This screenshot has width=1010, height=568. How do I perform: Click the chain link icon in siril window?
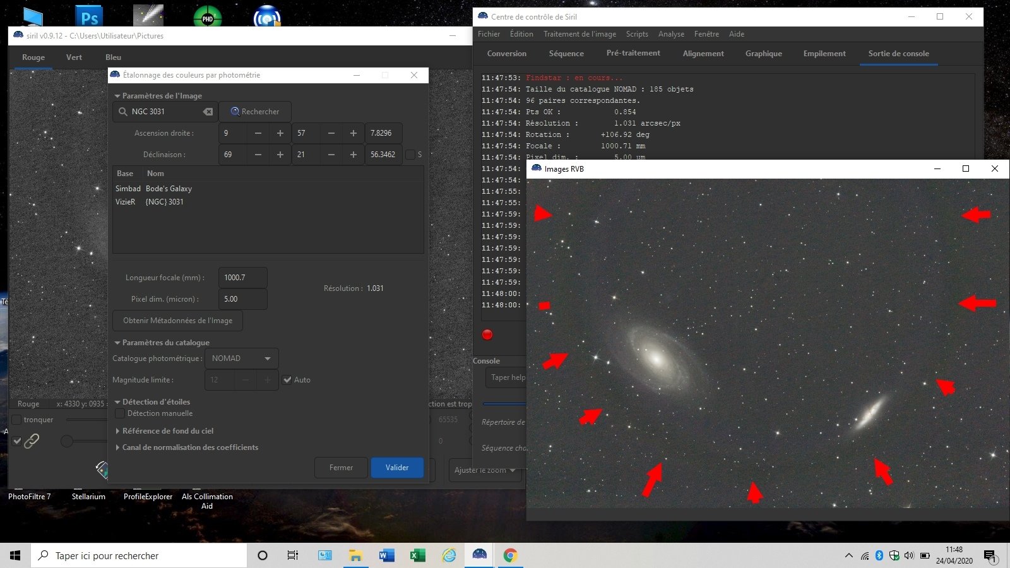click(32, 441)
